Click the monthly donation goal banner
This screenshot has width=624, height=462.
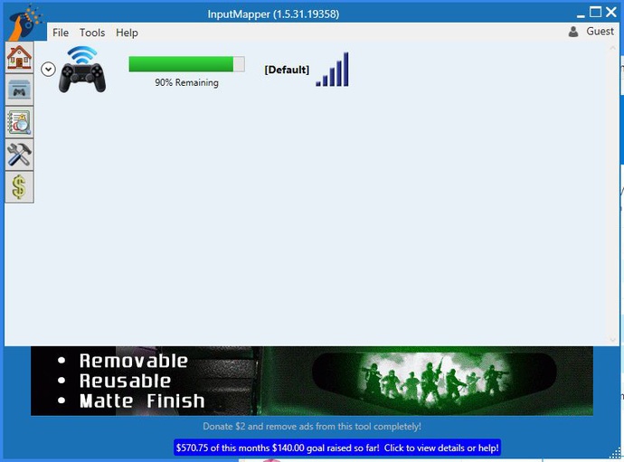coord(337,448)
